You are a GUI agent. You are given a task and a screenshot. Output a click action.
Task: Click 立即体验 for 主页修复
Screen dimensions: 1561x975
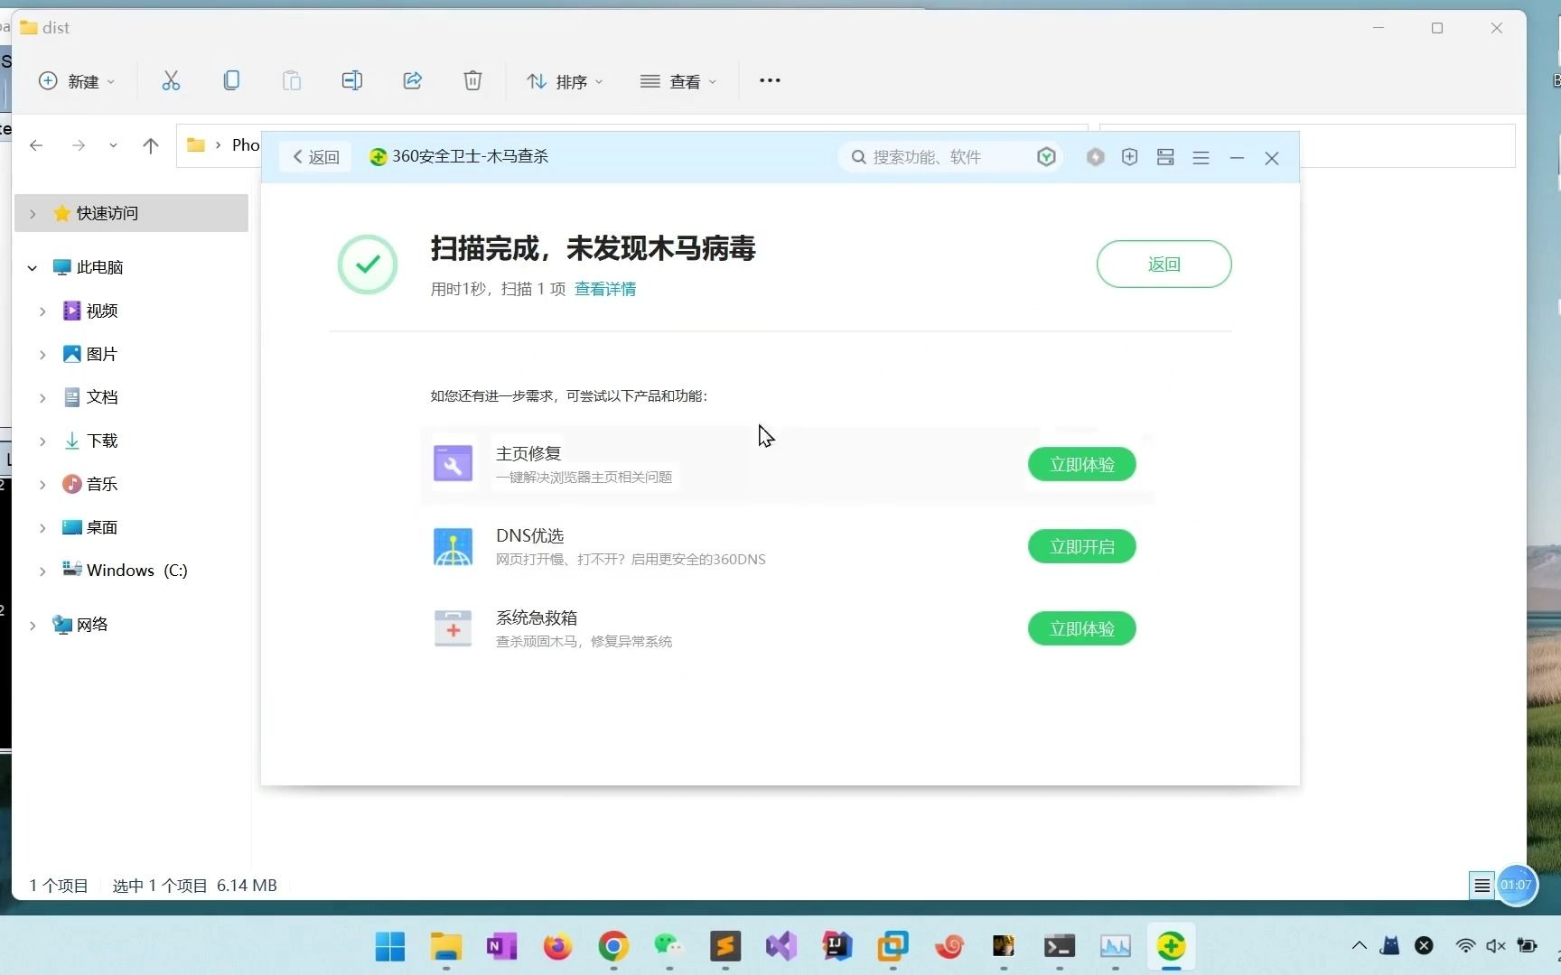tap(1081, 465)
